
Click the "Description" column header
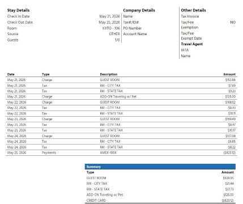click(x=109, y=74)
